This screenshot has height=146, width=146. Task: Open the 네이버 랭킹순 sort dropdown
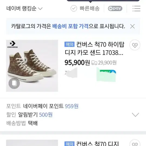click(24, 8)
